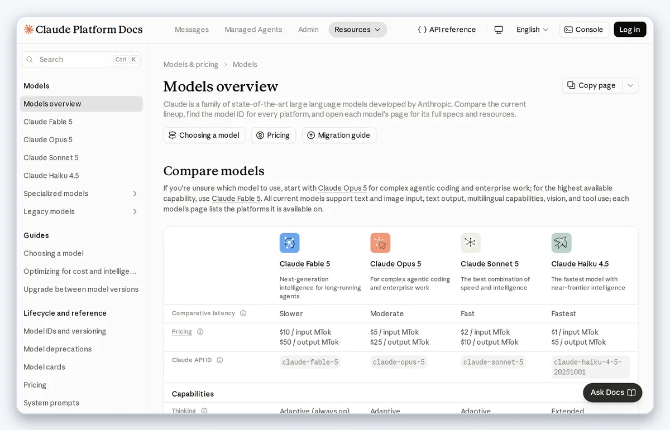Click the Compare models section heading
Viewport: 670px width, 430px height.
[214, 171]
